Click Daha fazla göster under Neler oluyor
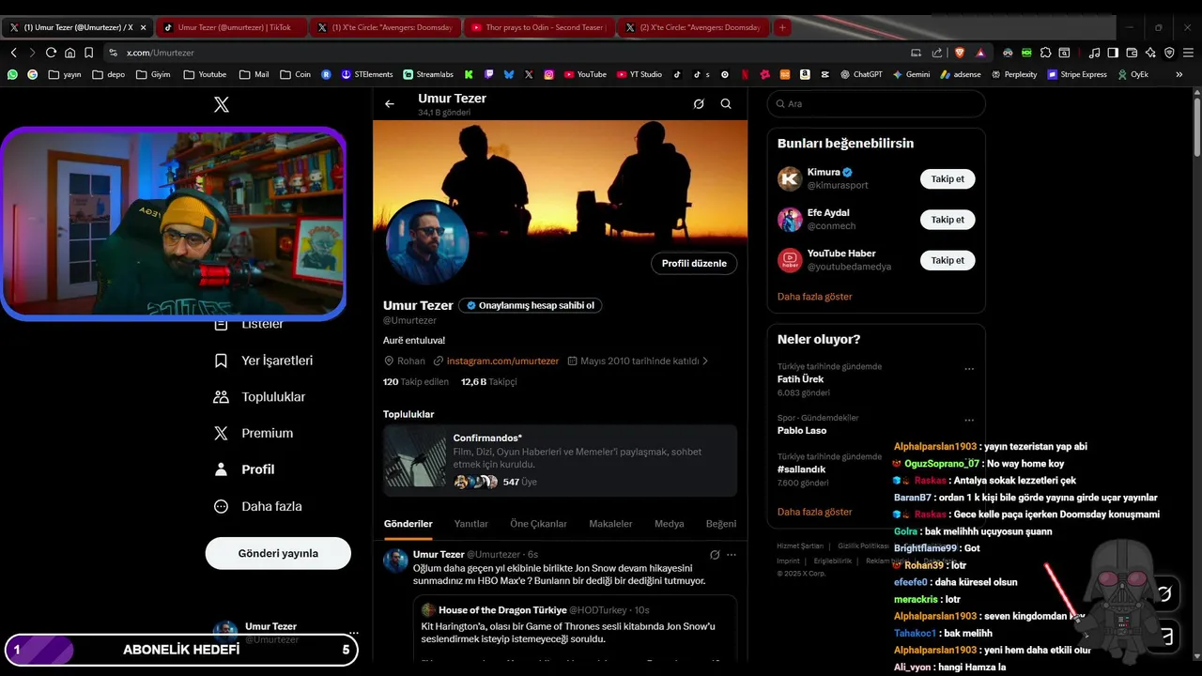Viewport: 1202px width, 676px height. [x=815, y=512]
